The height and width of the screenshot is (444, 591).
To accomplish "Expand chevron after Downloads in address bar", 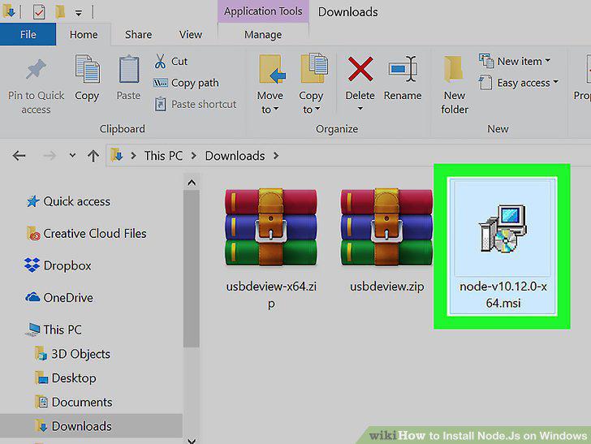I will tap(276, 155).
